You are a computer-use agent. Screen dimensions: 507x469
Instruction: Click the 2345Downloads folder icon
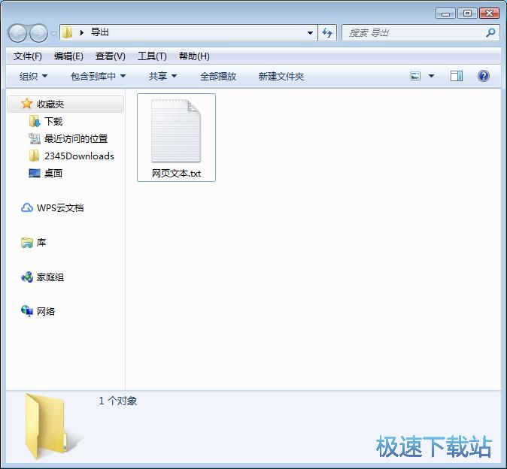tap(34, 156)
